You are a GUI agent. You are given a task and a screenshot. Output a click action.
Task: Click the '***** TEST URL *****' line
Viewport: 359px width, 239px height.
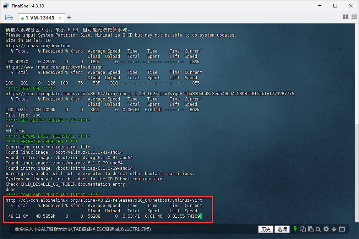[x=31, y=88]
